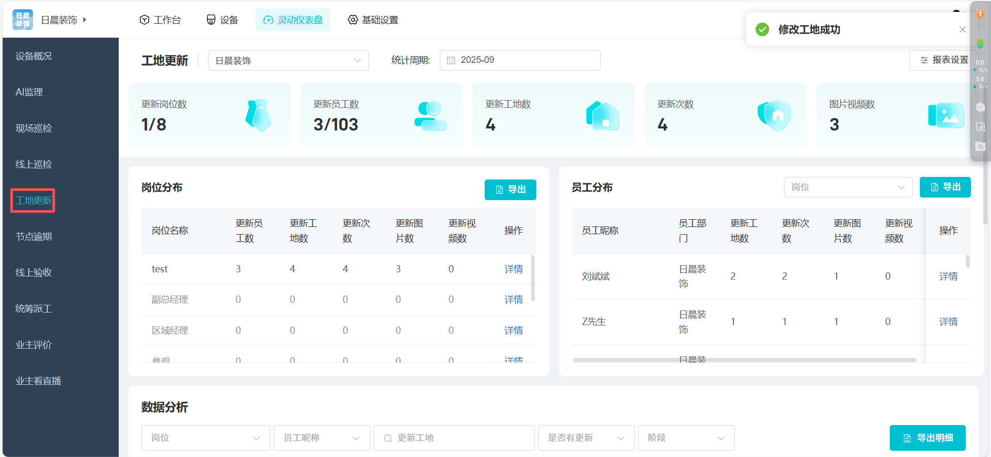Click the crop screenshot icon in floating toolbar

click(x=980, y=126)
